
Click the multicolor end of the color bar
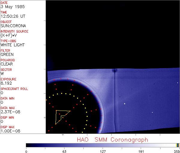tap(178, 145)
